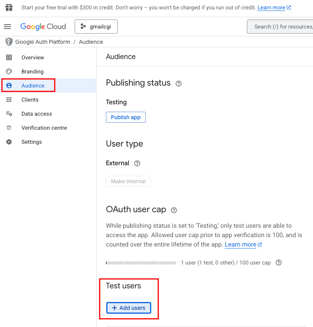Open help tooltip beside OAuth user cap
The height and width of the screenshot is (327, 313).
[x=174, y=210]
